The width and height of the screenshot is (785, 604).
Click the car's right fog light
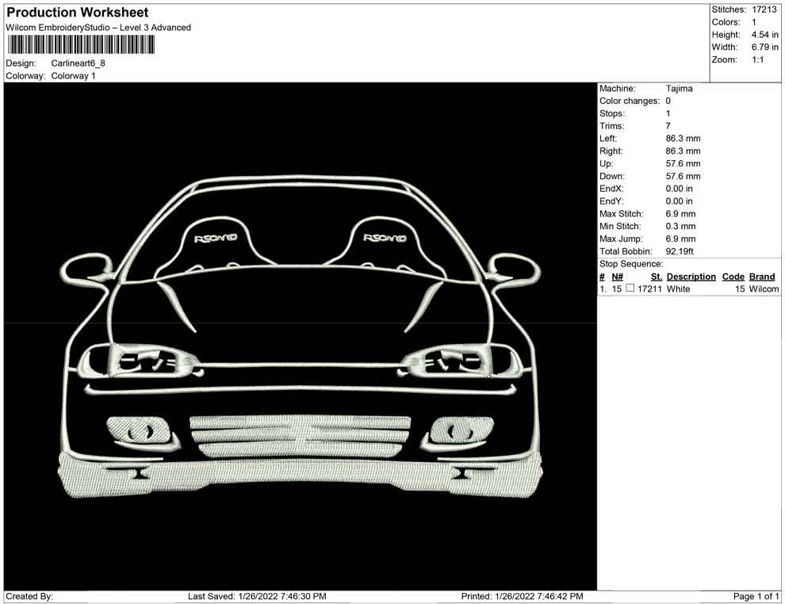(x=460, y=432)
